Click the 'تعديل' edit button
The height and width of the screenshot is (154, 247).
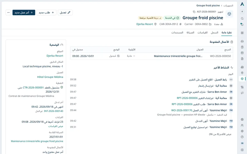coord(65,12)
